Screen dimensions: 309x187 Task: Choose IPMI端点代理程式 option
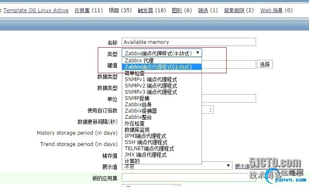click(x=162, y=136)
